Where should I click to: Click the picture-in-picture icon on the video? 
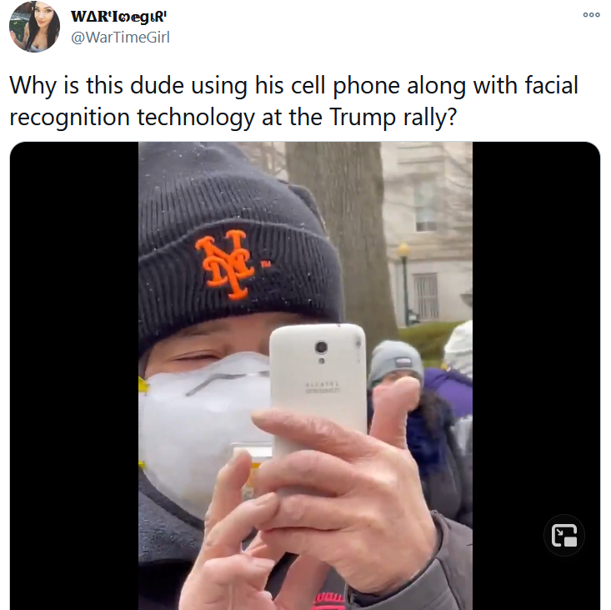[x=564, y=535]
